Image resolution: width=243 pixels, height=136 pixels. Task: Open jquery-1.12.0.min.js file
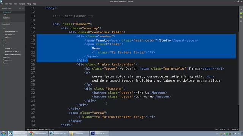coord(12,51)
